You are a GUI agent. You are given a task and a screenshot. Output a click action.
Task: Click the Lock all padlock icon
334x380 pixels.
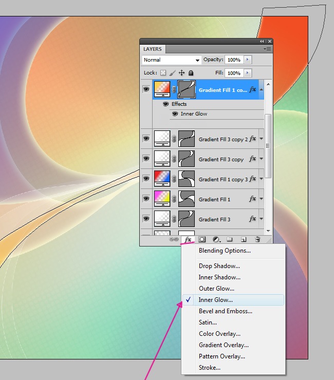click(191, 73)
